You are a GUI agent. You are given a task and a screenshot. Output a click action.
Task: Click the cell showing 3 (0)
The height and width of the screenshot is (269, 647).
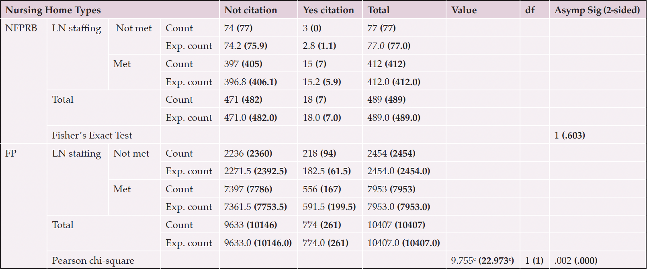click(312, 28)
